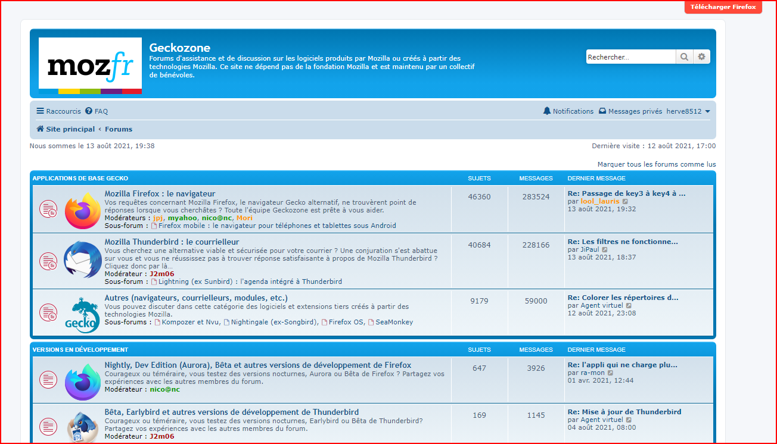The image size is (777, 444).
Task: Click the home icon of Site principal
Action: [x=40, y=129]
